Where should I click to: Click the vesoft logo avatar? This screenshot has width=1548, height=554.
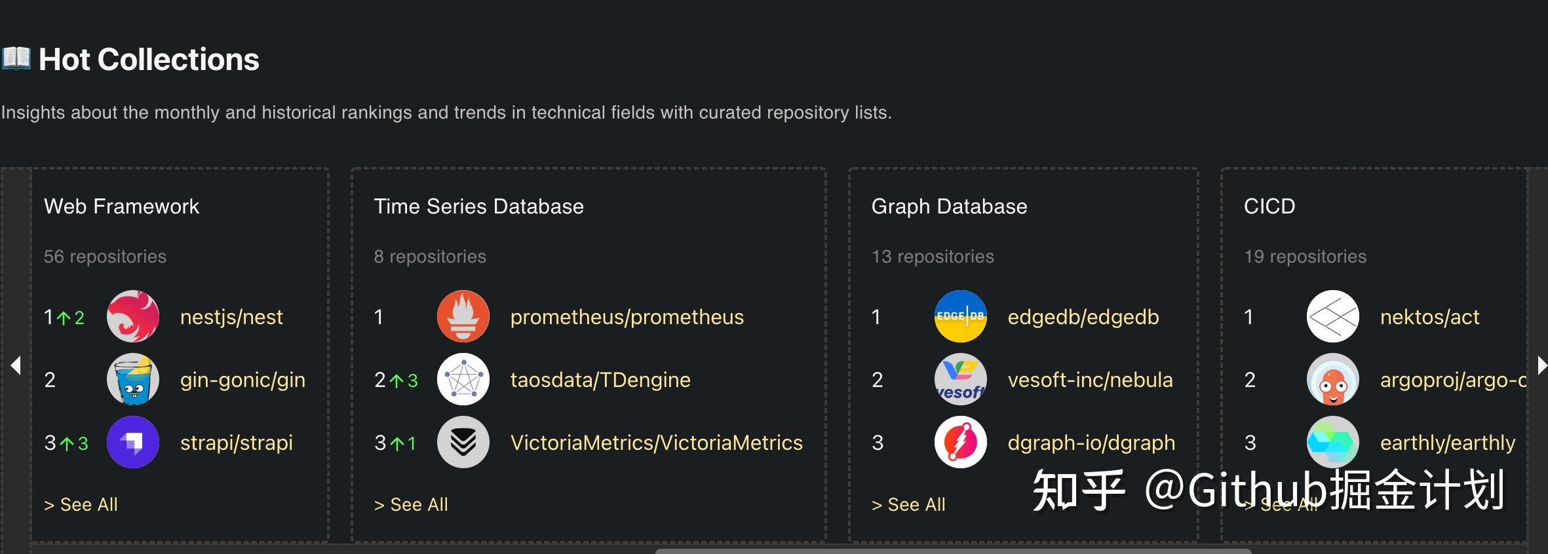pos(961,380)
